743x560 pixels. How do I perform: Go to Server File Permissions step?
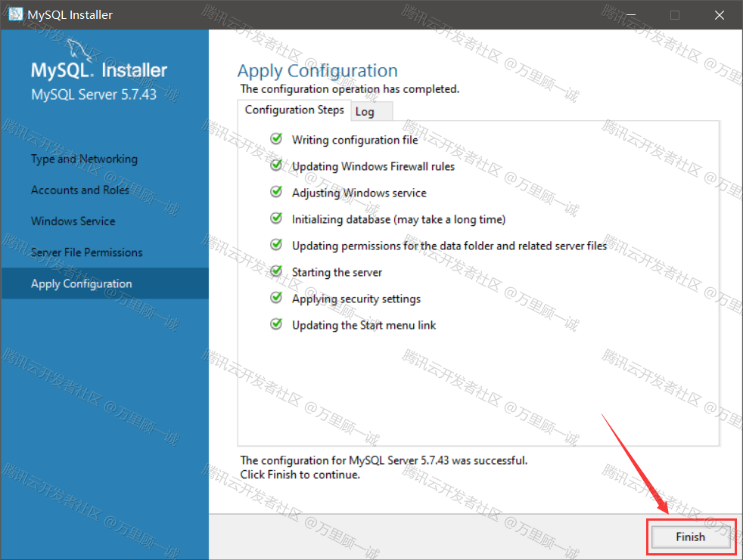click(x=87, y=252)
